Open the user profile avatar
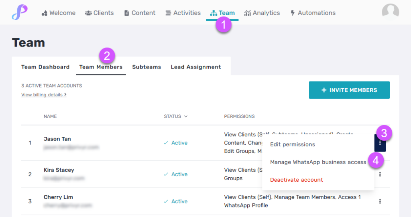The image size is (411, 217). click(x=390, y=12)
